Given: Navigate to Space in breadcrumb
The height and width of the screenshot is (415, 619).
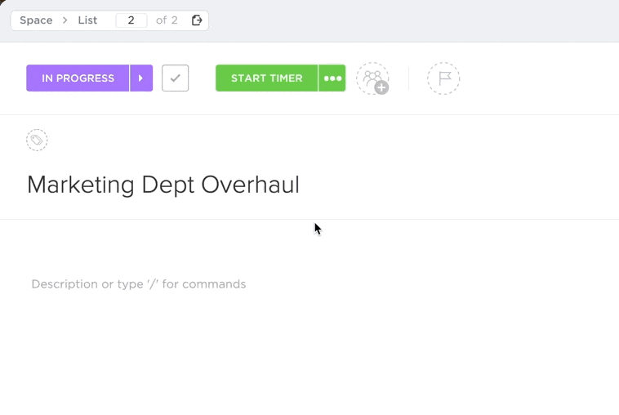Looking at the screenshot, I should tap(36, 20).
